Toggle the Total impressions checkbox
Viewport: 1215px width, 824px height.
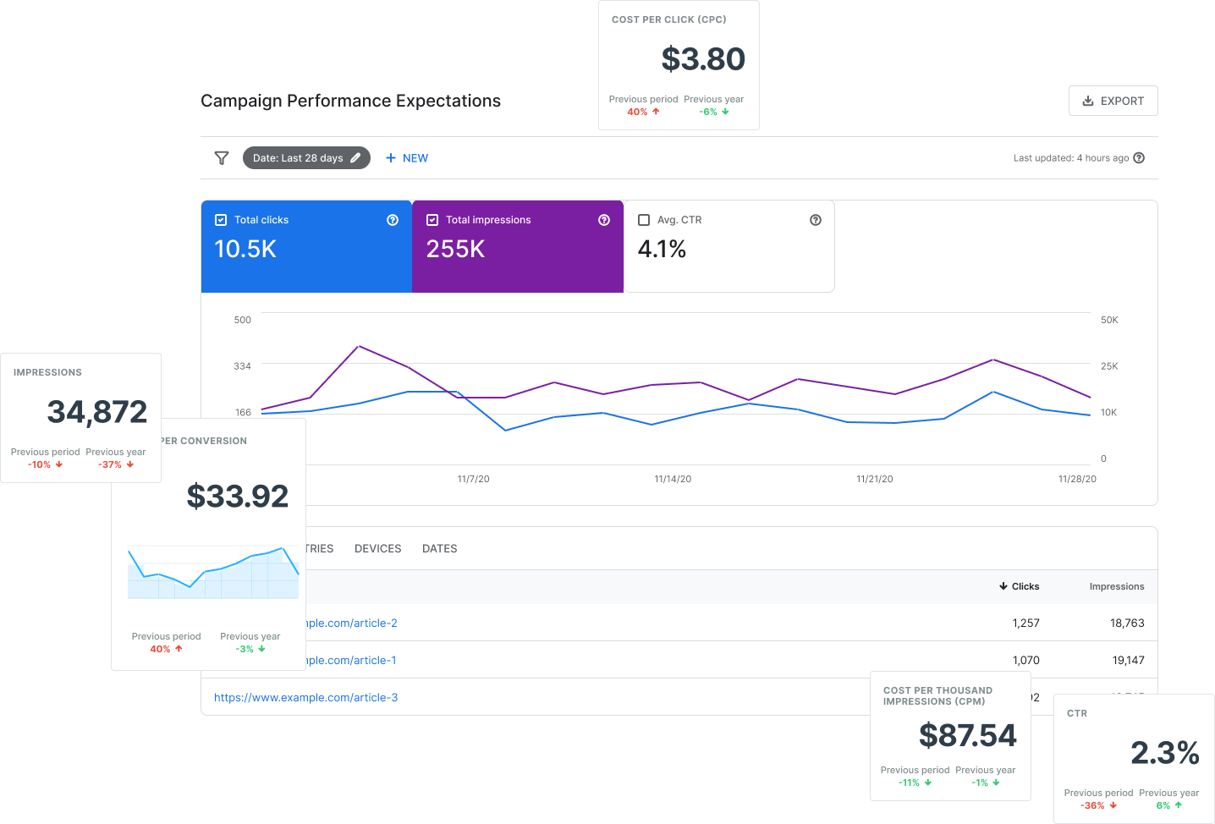[x=432, y=220]
